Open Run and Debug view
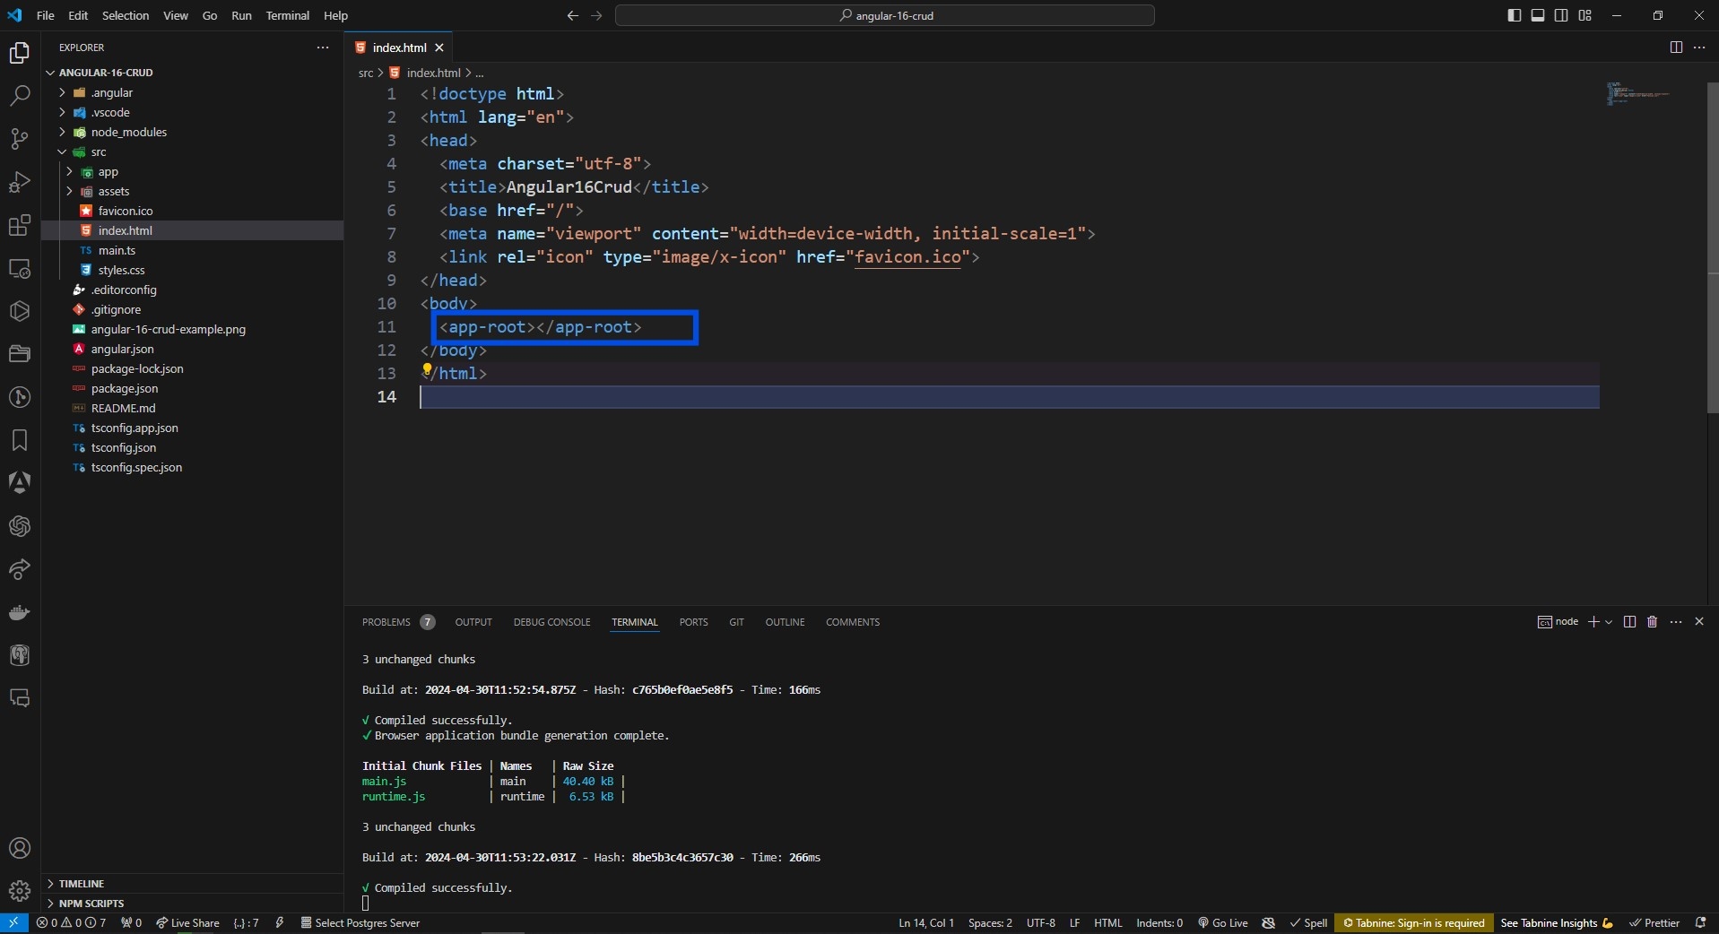Screen dimensions: 1719x934 tap(20, 182)
